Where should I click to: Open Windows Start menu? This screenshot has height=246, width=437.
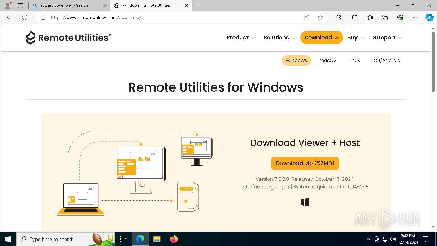[8, 239]
